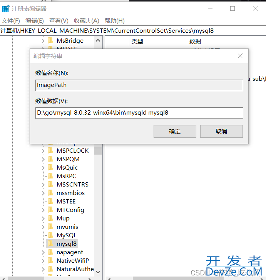Click the MySQL folder icon
The image size is (266, 280).
[x=50, y=235]
